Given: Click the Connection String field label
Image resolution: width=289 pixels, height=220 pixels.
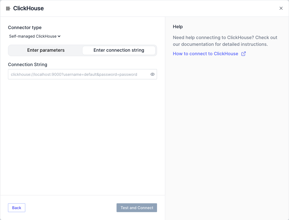Looking at the screenshot, I should 28,65.
